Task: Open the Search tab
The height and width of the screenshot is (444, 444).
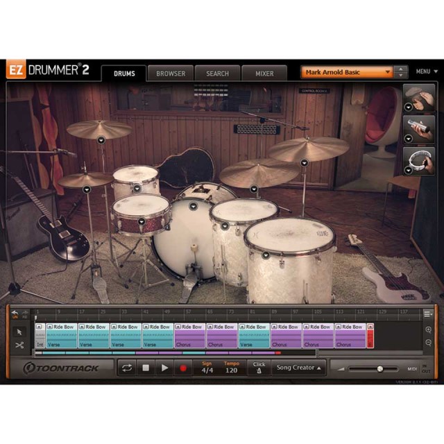Action: tap(217, 73)
